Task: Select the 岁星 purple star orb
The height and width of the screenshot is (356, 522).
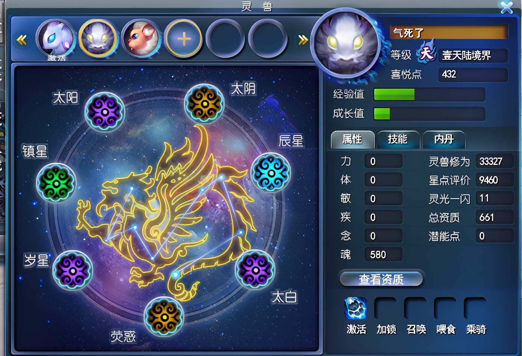Action: coord(72,270)
